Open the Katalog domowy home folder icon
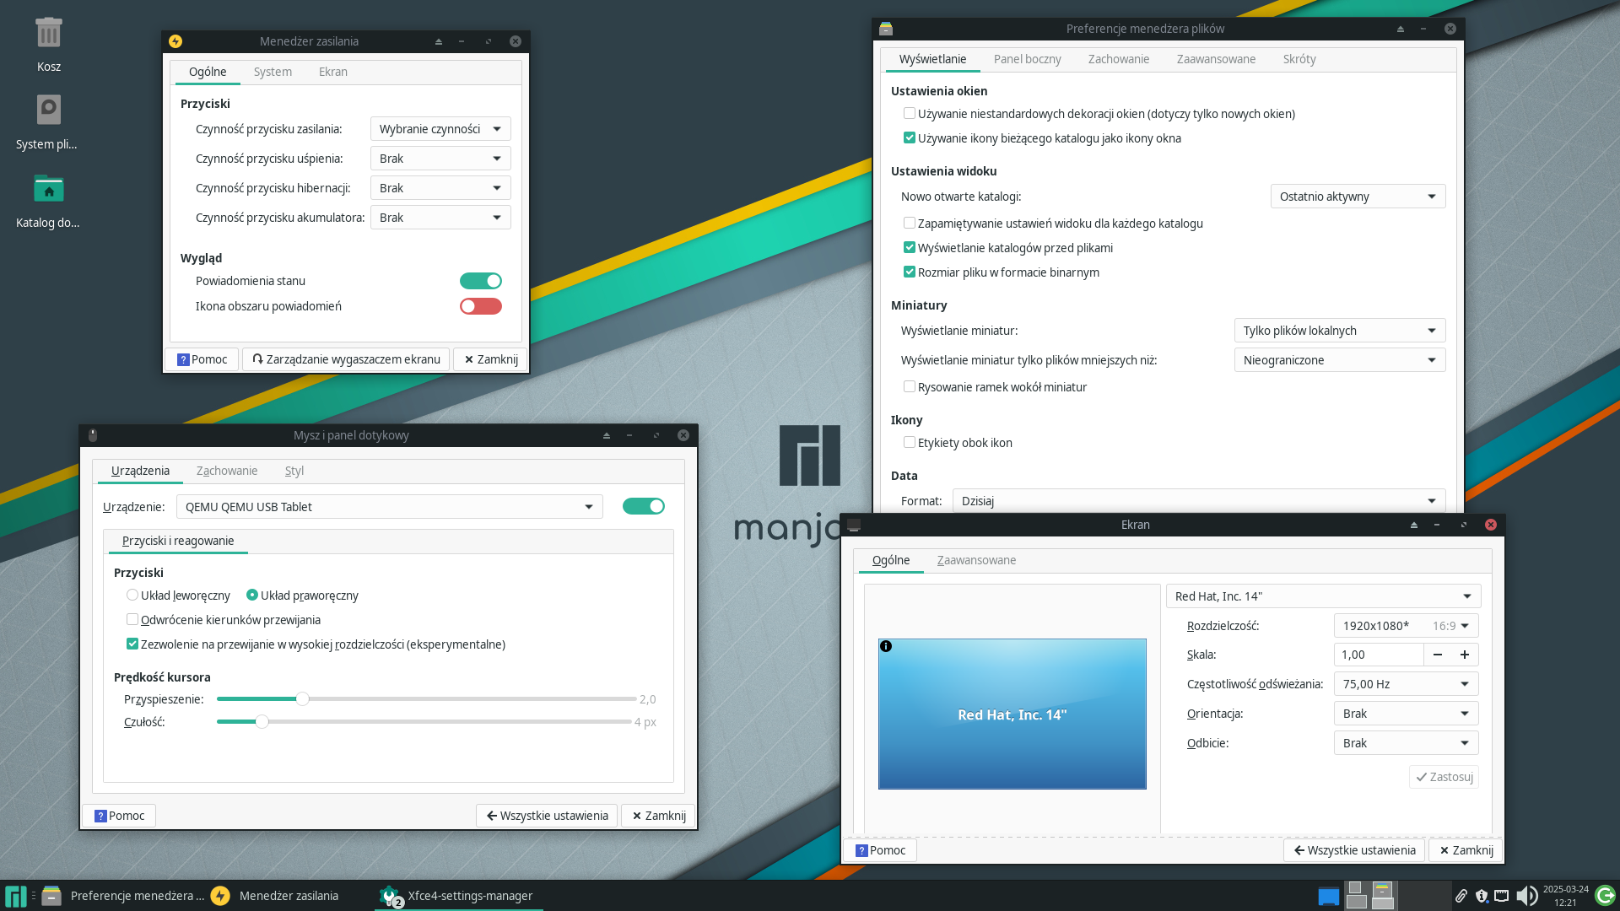Image resolution: width=1620 pixels, height=911 pixels. pos(48,190)
